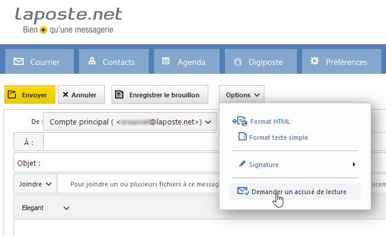Viewport: 386px width, 236px height.
Task: Send the message with Envoyer
Action: 30,94
